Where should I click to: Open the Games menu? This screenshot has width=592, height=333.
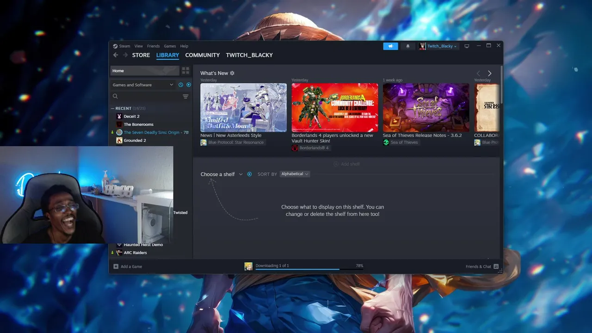pos(170,46)
